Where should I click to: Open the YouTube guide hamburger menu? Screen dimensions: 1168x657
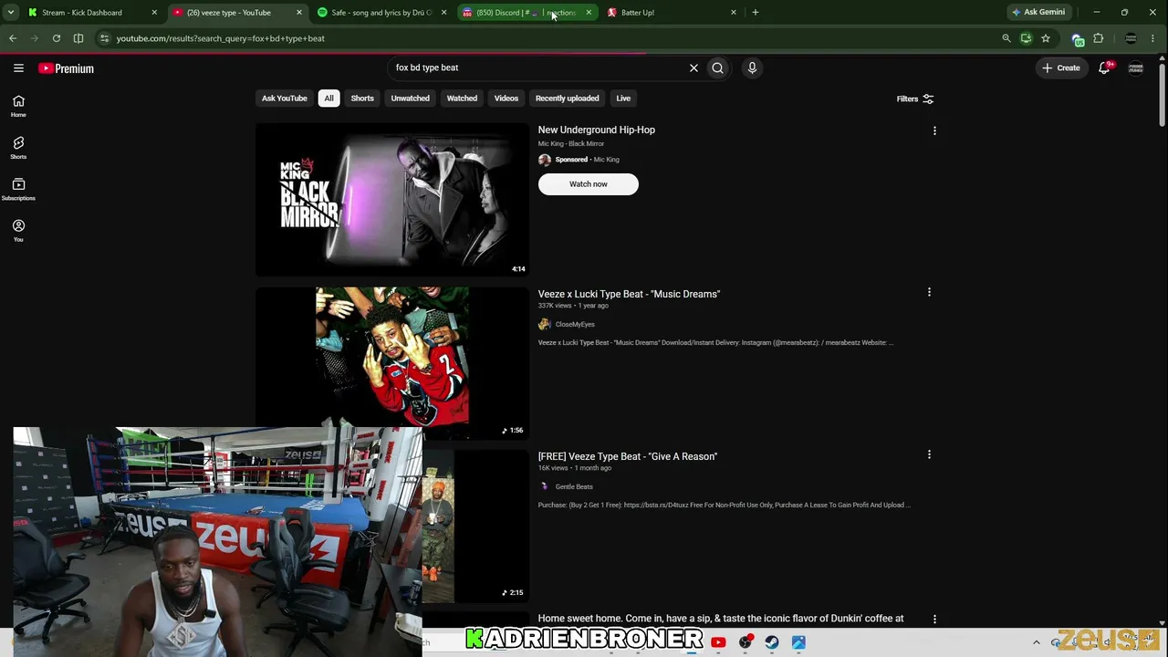click(x=18, y=68)
